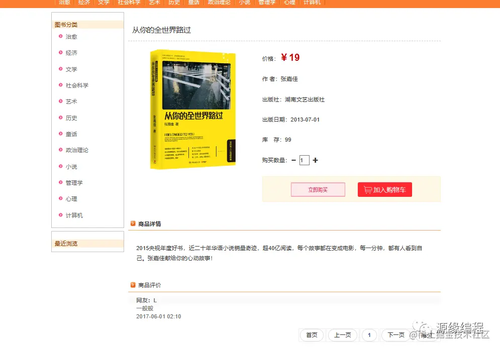Open 社会科学 in the sidebar category list
500x350 pixels.
[x=77, y=85]
